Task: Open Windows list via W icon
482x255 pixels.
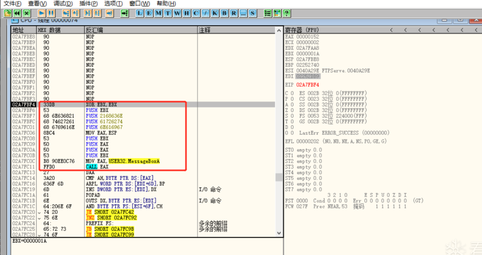Action: tap(177, 13)
